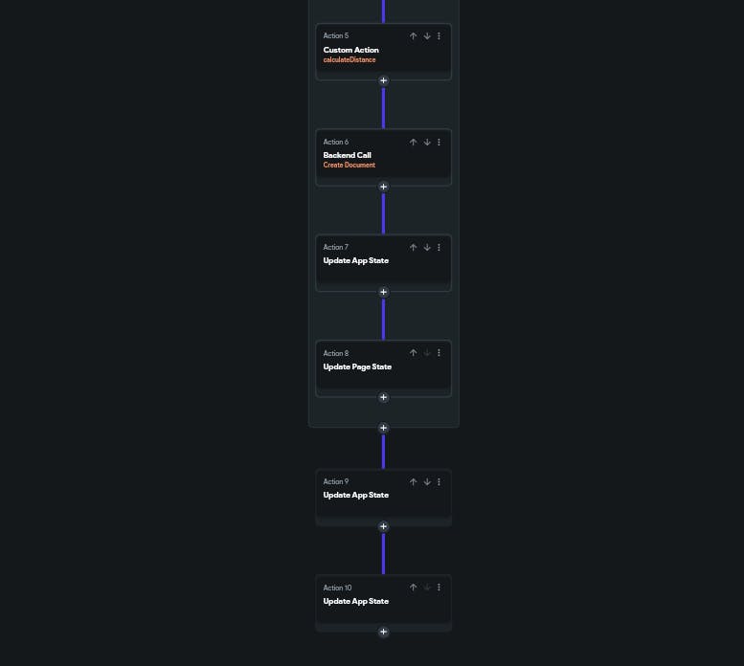744x666 pixels.
Task: Move Action 8 Update Page State up
Action: [x=414, y=353]
